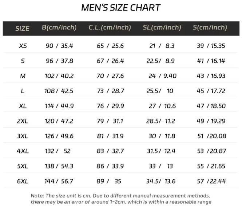Click the 138 / 54.3 bust value
The width and height of the screenshot is (242, 208).
[x=59, y=166]
